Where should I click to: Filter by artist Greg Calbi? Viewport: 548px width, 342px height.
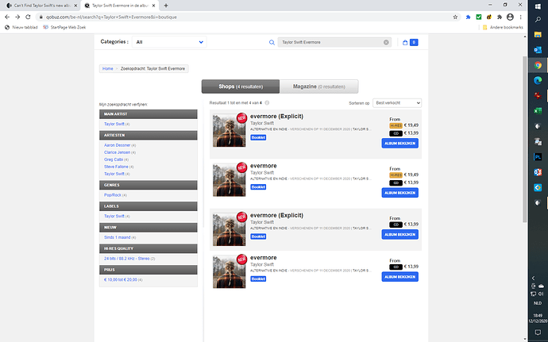point(114,159)
